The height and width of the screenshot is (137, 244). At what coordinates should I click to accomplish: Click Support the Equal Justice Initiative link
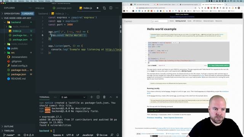182,17
